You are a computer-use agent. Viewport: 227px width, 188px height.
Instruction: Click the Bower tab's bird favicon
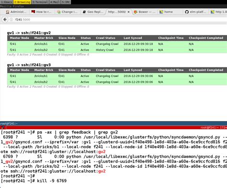(x=136, y=12)
